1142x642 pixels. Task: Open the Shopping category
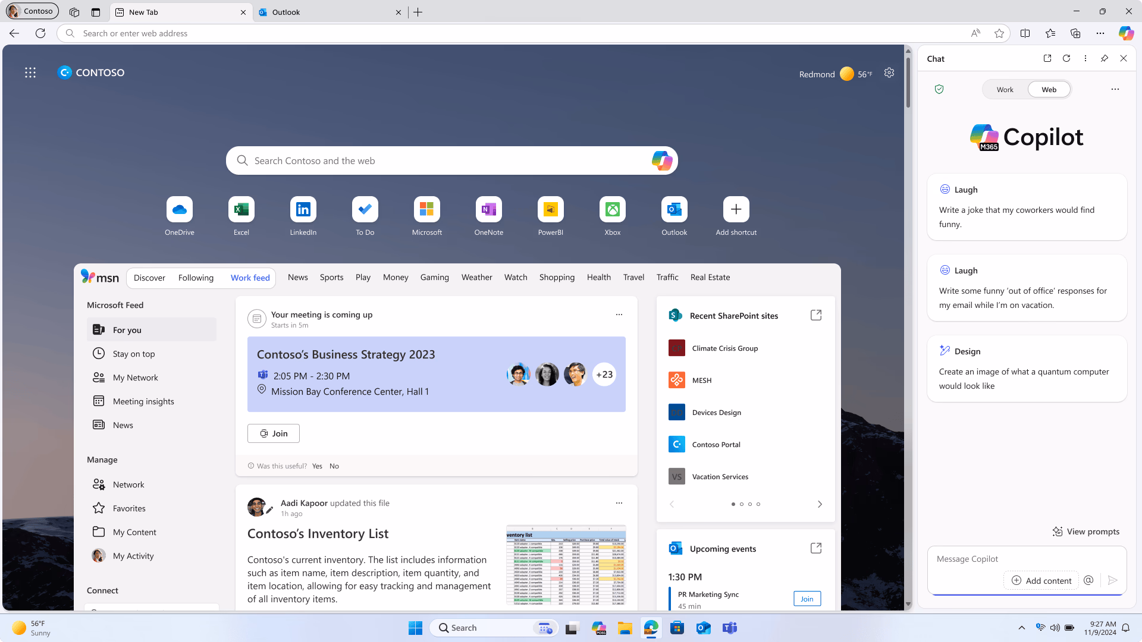557,278
